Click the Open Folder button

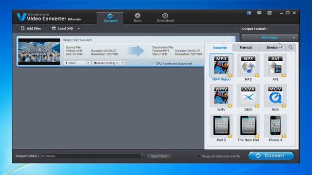click(x=159, y=156)
